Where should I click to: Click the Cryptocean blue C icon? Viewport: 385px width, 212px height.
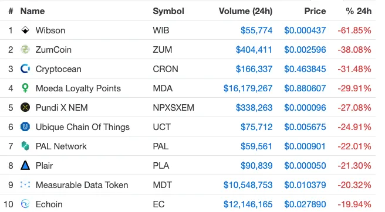pos(25,69)
